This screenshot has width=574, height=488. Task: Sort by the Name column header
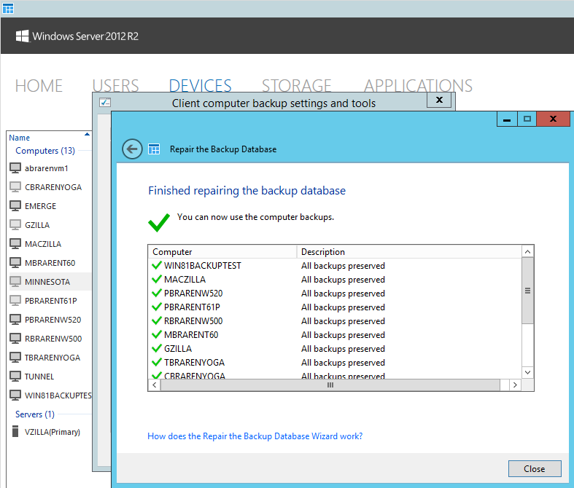coord(20,138)
